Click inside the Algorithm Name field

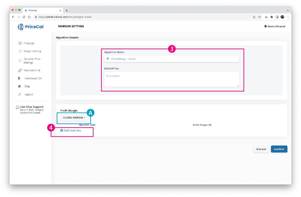point(172,59)
